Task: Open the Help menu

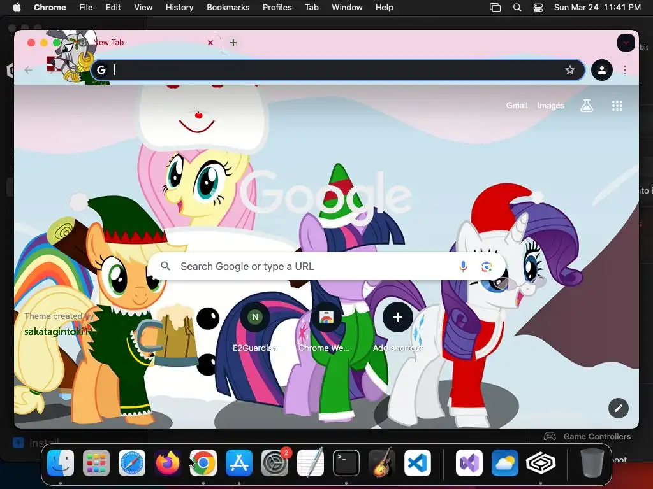Action: tap(384, 8)
